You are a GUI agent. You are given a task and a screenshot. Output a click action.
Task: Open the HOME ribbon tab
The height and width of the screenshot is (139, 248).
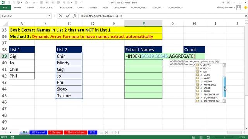[x=17, y=8]
